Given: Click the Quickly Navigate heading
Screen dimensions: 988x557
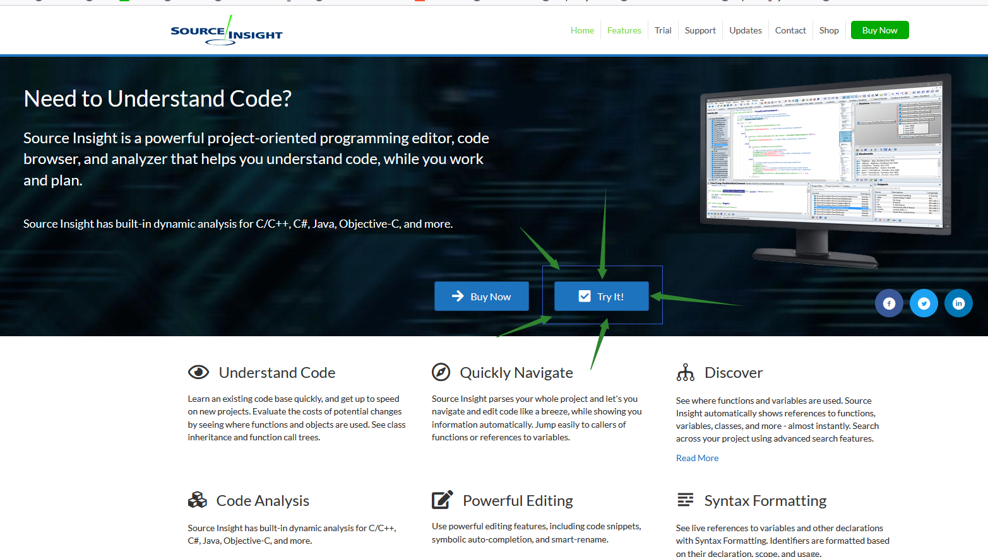Looking at the screenshot, I should pos(516,373).
